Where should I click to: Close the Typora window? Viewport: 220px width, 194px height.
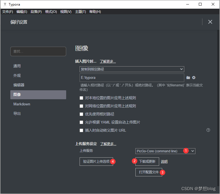pyautogui.click(x=213, y=4)
